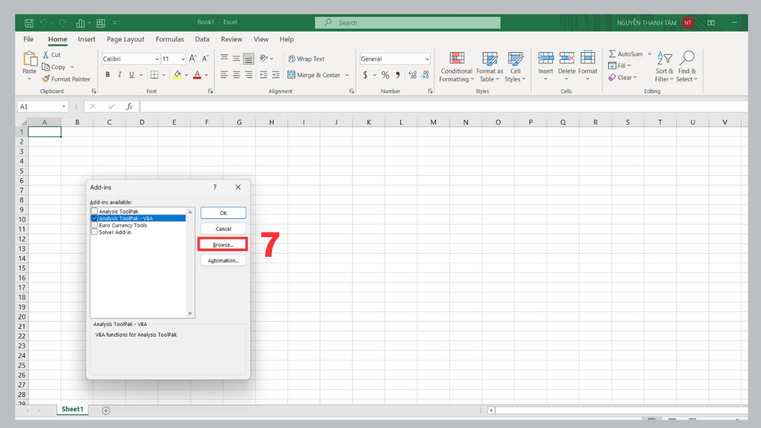This screenshot has width=761, height=428.
Task: Open the Sort & Filter dropdown
Action: (x=664, y=67)
